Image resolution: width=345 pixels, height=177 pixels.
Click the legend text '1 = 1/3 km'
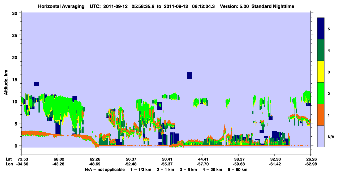point(141,170)
